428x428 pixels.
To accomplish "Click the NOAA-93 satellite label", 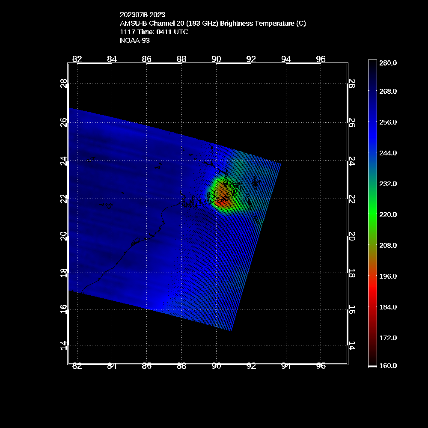I will coord(134,41).
